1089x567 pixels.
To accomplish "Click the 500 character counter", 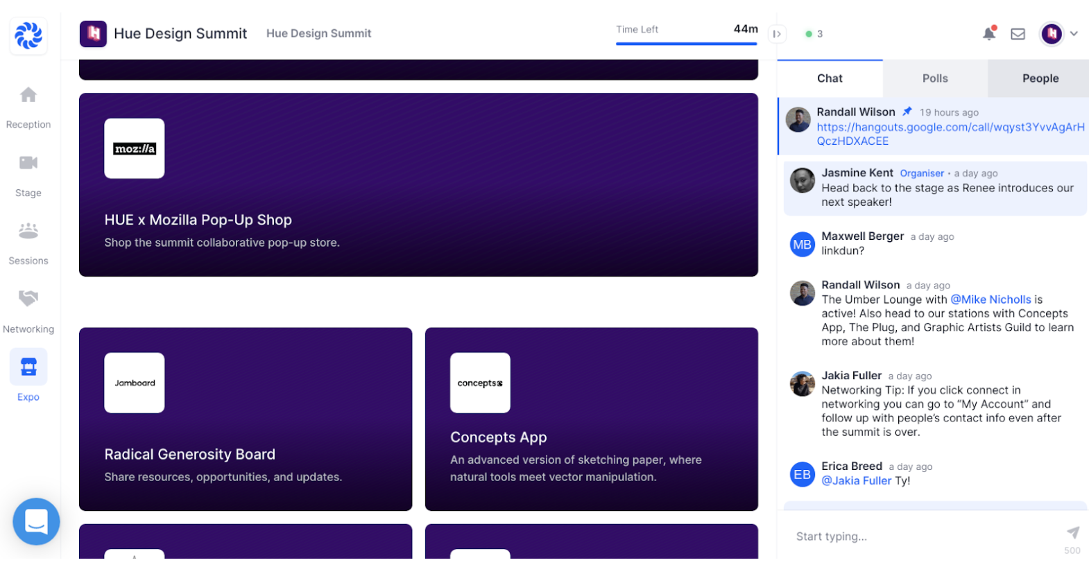I will pos(1072,550).
